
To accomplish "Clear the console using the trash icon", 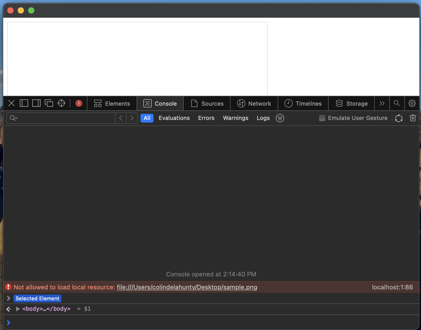I will point(413,118).
